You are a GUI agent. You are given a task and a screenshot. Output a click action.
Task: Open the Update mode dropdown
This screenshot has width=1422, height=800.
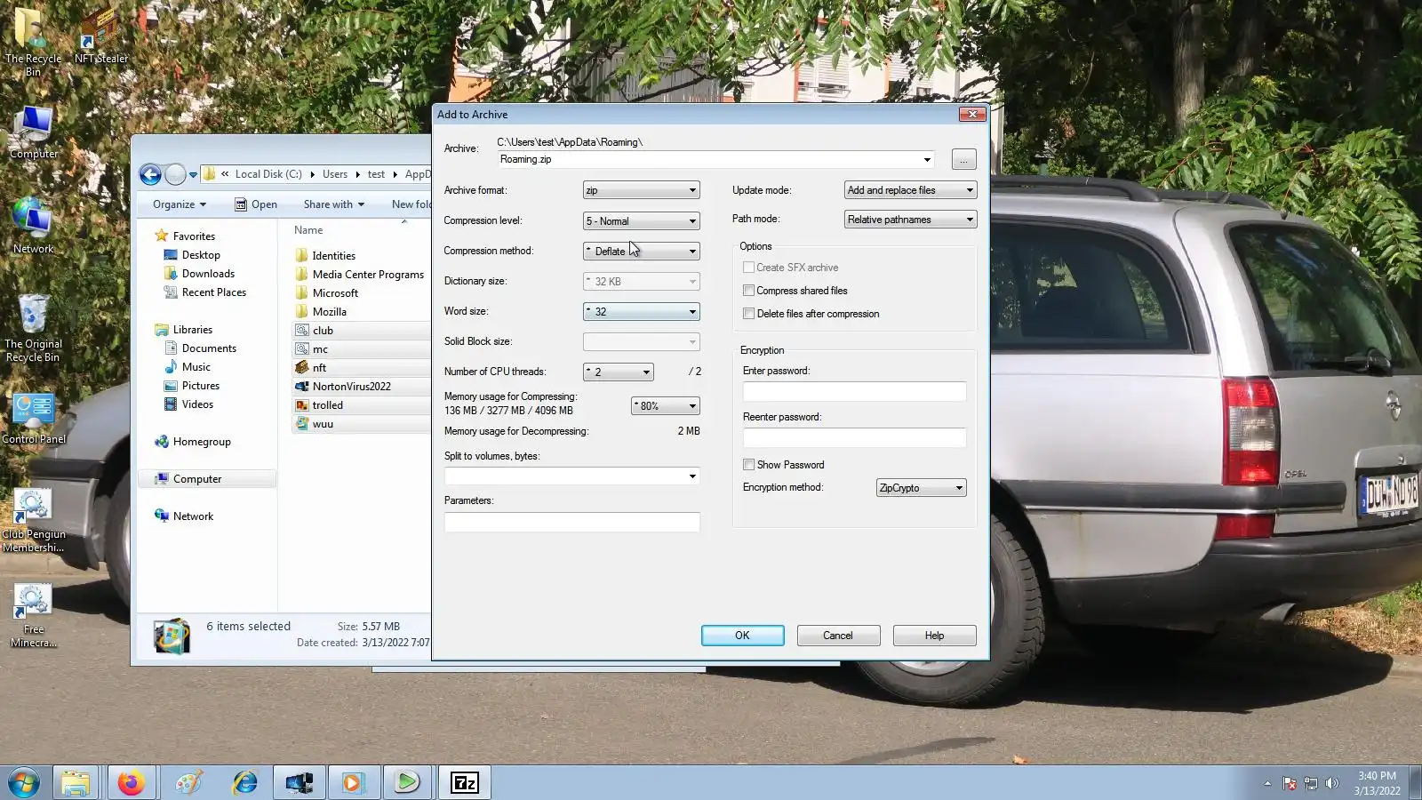(x=910, y=190)
